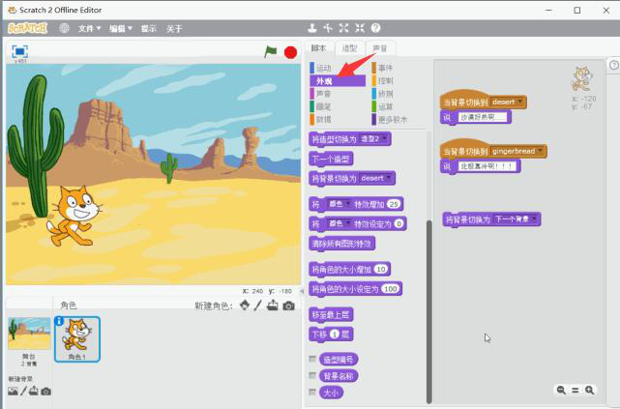This screenshot has height=409, width=620.
Task: Enable the 造型编号 costume number checkbox
Action: 312,359
